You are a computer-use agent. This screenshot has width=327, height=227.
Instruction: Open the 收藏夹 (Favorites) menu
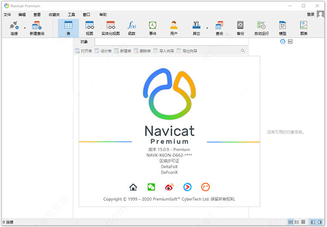54,15
